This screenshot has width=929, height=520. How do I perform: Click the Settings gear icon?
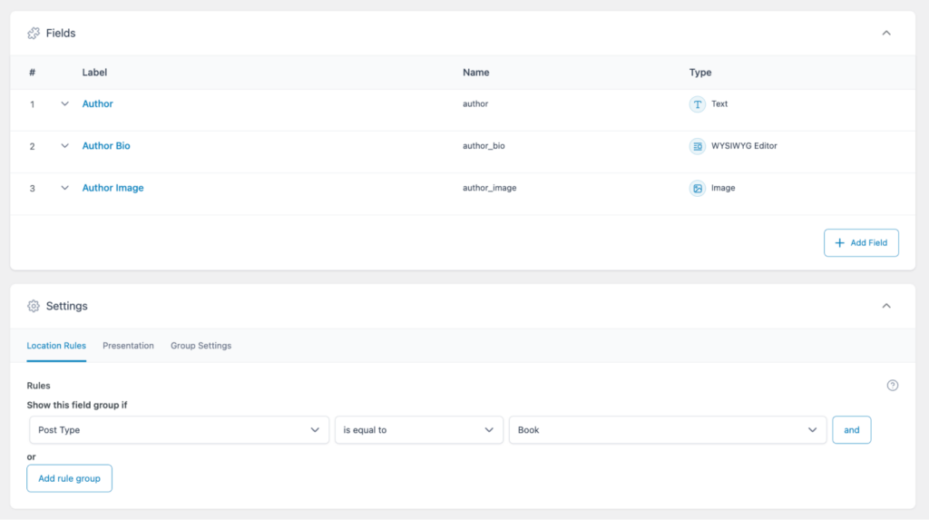[34, 307]
